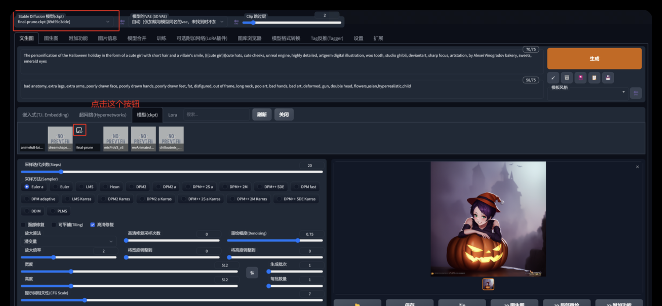662x306 pixels.
Task: Open the 设置 settings tab
Action: click(358, 38)
